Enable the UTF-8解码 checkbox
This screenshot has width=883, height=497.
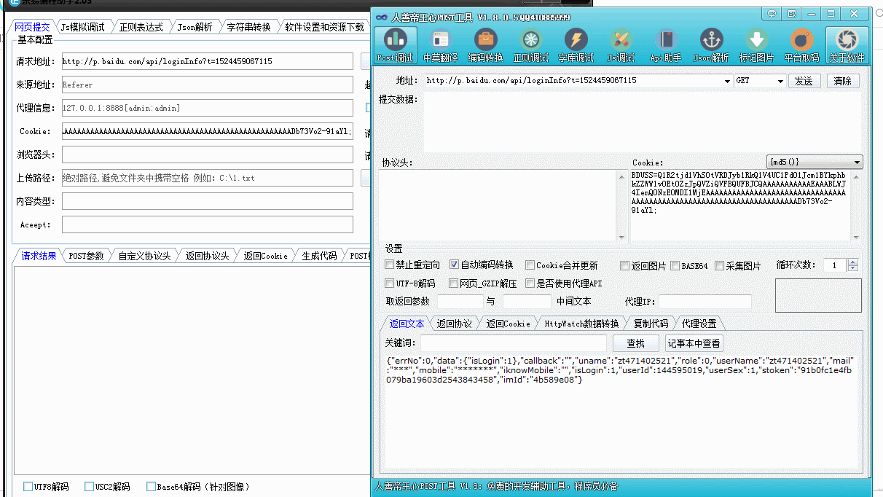390,283
